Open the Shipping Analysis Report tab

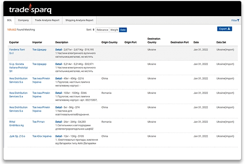[x=79, y=20]
